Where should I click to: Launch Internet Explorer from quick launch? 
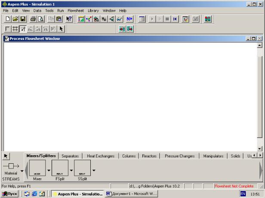click(x=34, y=194)
